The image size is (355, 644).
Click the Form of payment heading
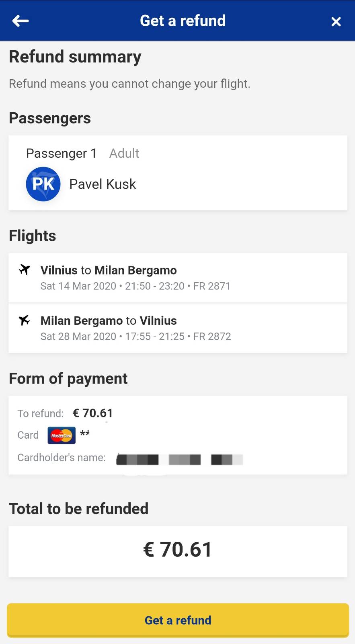tap(68, 379)
